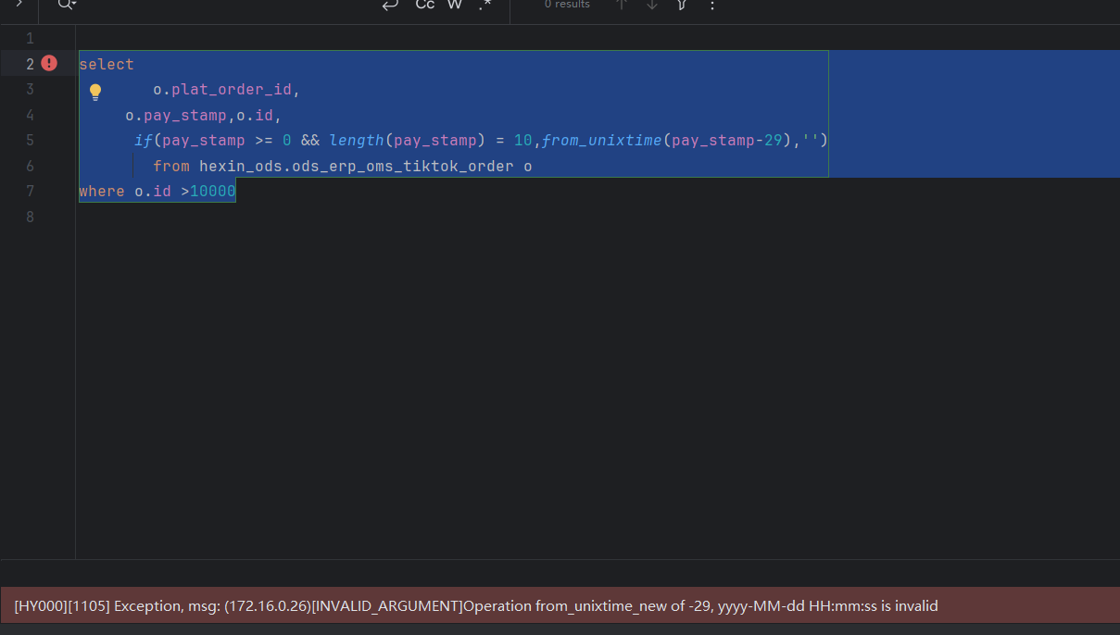
Task: Click the value 10000 in the where clause
Action: click(x=212, y=192)
